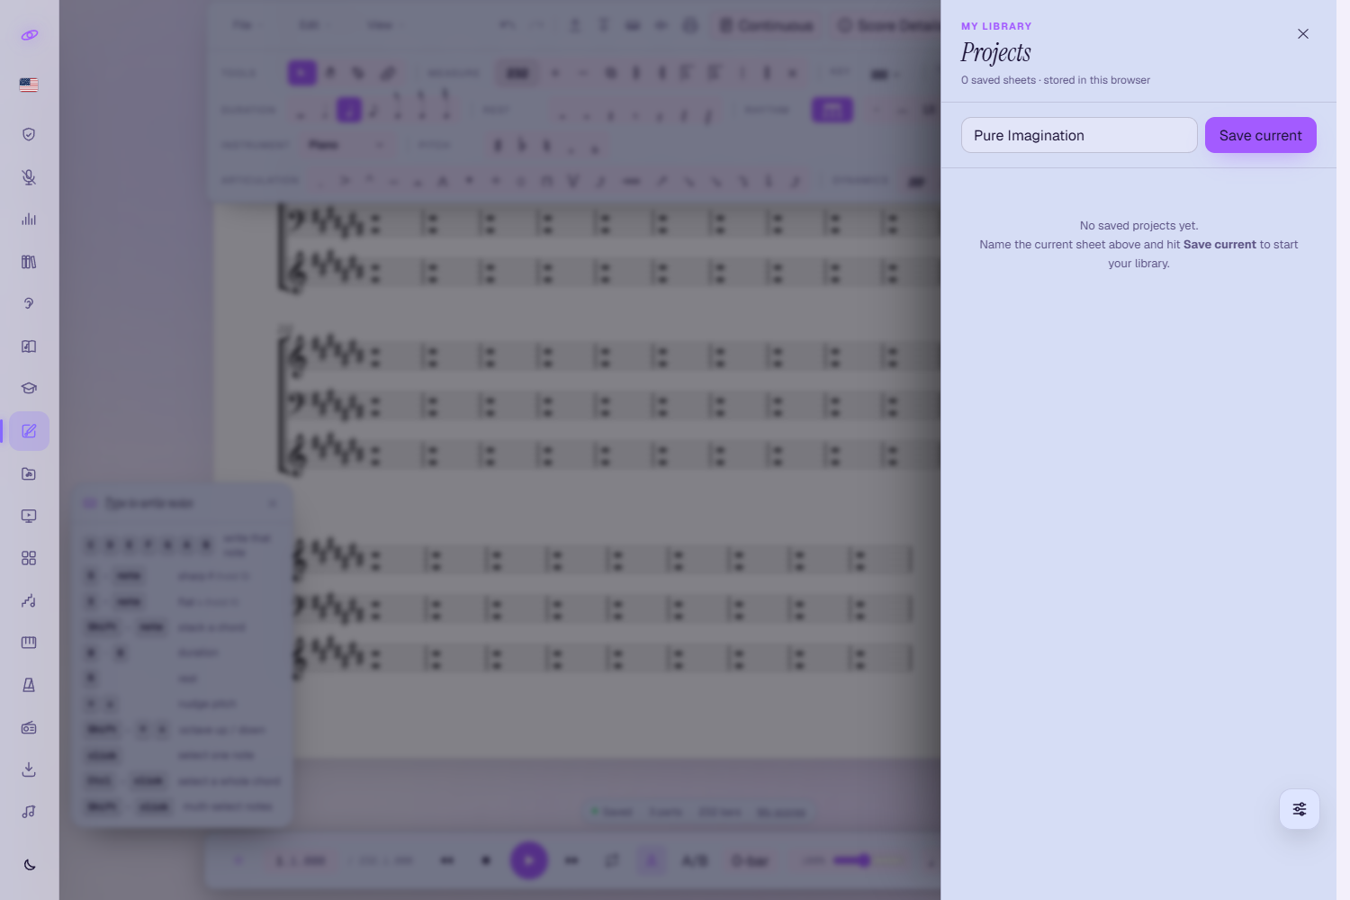Open the open-book music sidebar icon

(29, 346)
